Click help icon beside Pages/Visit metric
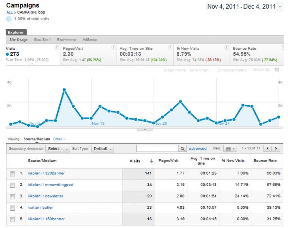 (114, 48)
